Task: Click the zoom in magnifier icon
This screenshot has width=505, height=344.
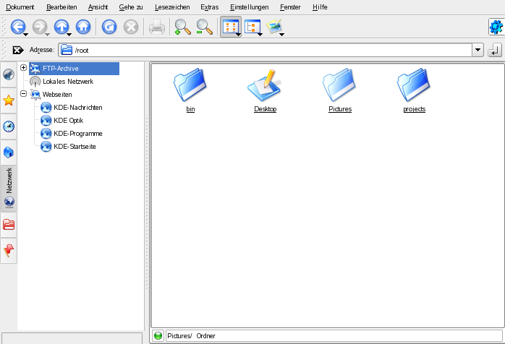Action: pos(182,27)
